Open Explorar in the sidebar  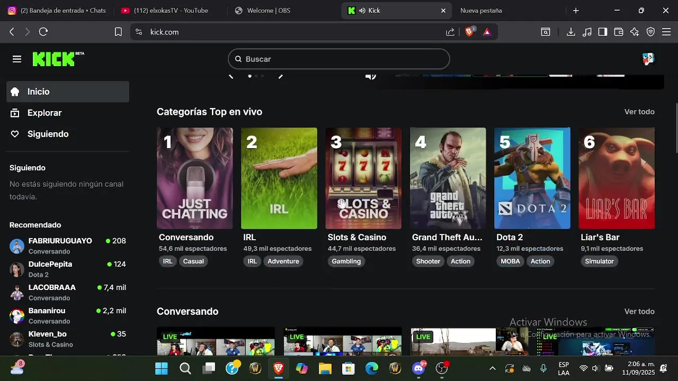click(x=68, y=113)
